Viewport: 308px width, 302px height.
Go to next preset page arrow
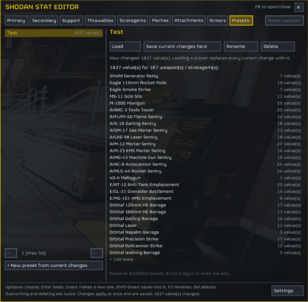click(x=97, y=253)
